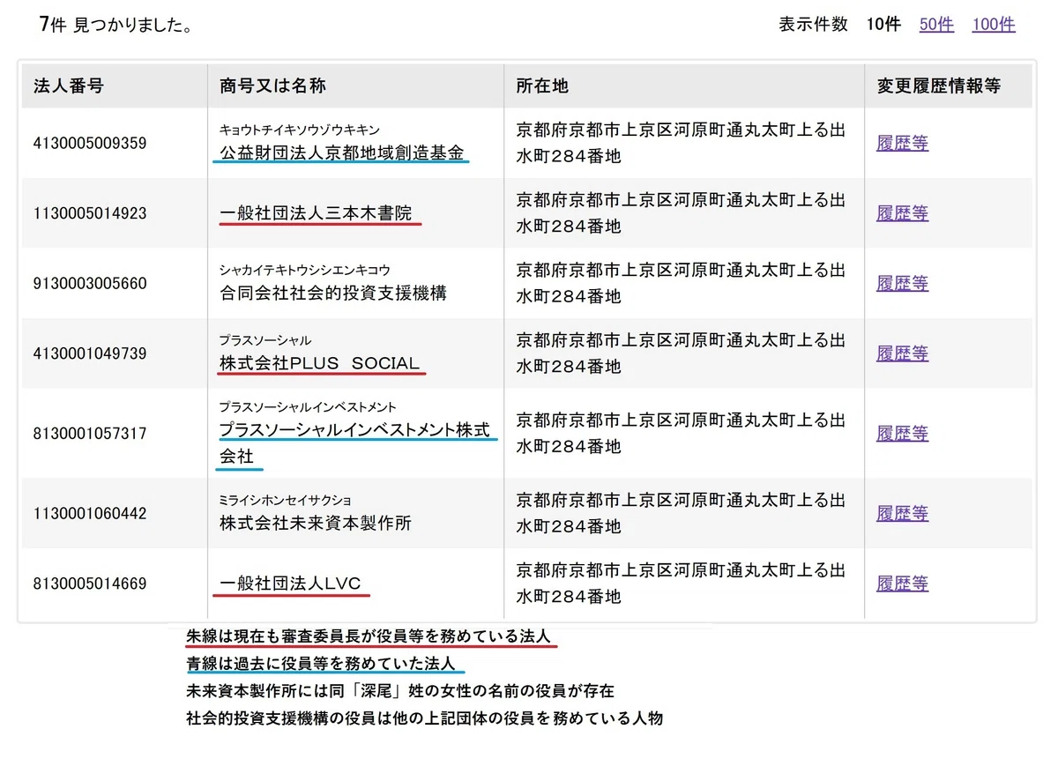Click the blue-line legend note 青線は過去に役員等

click(x=320, y=663)
